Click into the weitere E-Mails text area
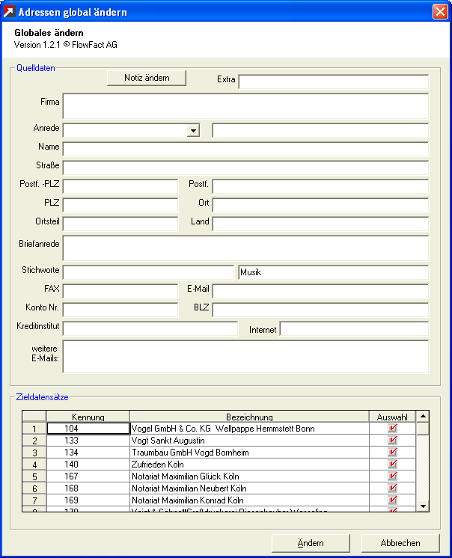Image resolution: width=452 pixels, height=558 pixels. 245,357
